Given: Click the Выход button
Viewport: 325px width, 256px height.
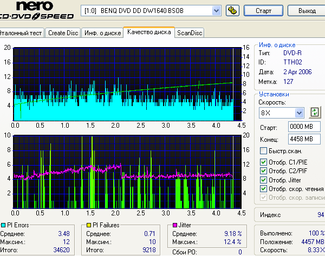Looking at the screenshot, I should click(307, 11).
